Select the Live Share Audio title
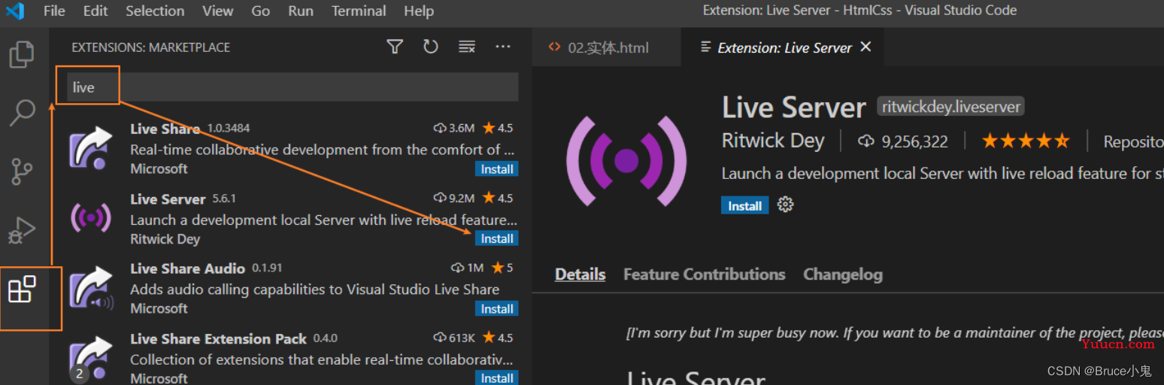 pyautogui.click(x=187, y=268)
